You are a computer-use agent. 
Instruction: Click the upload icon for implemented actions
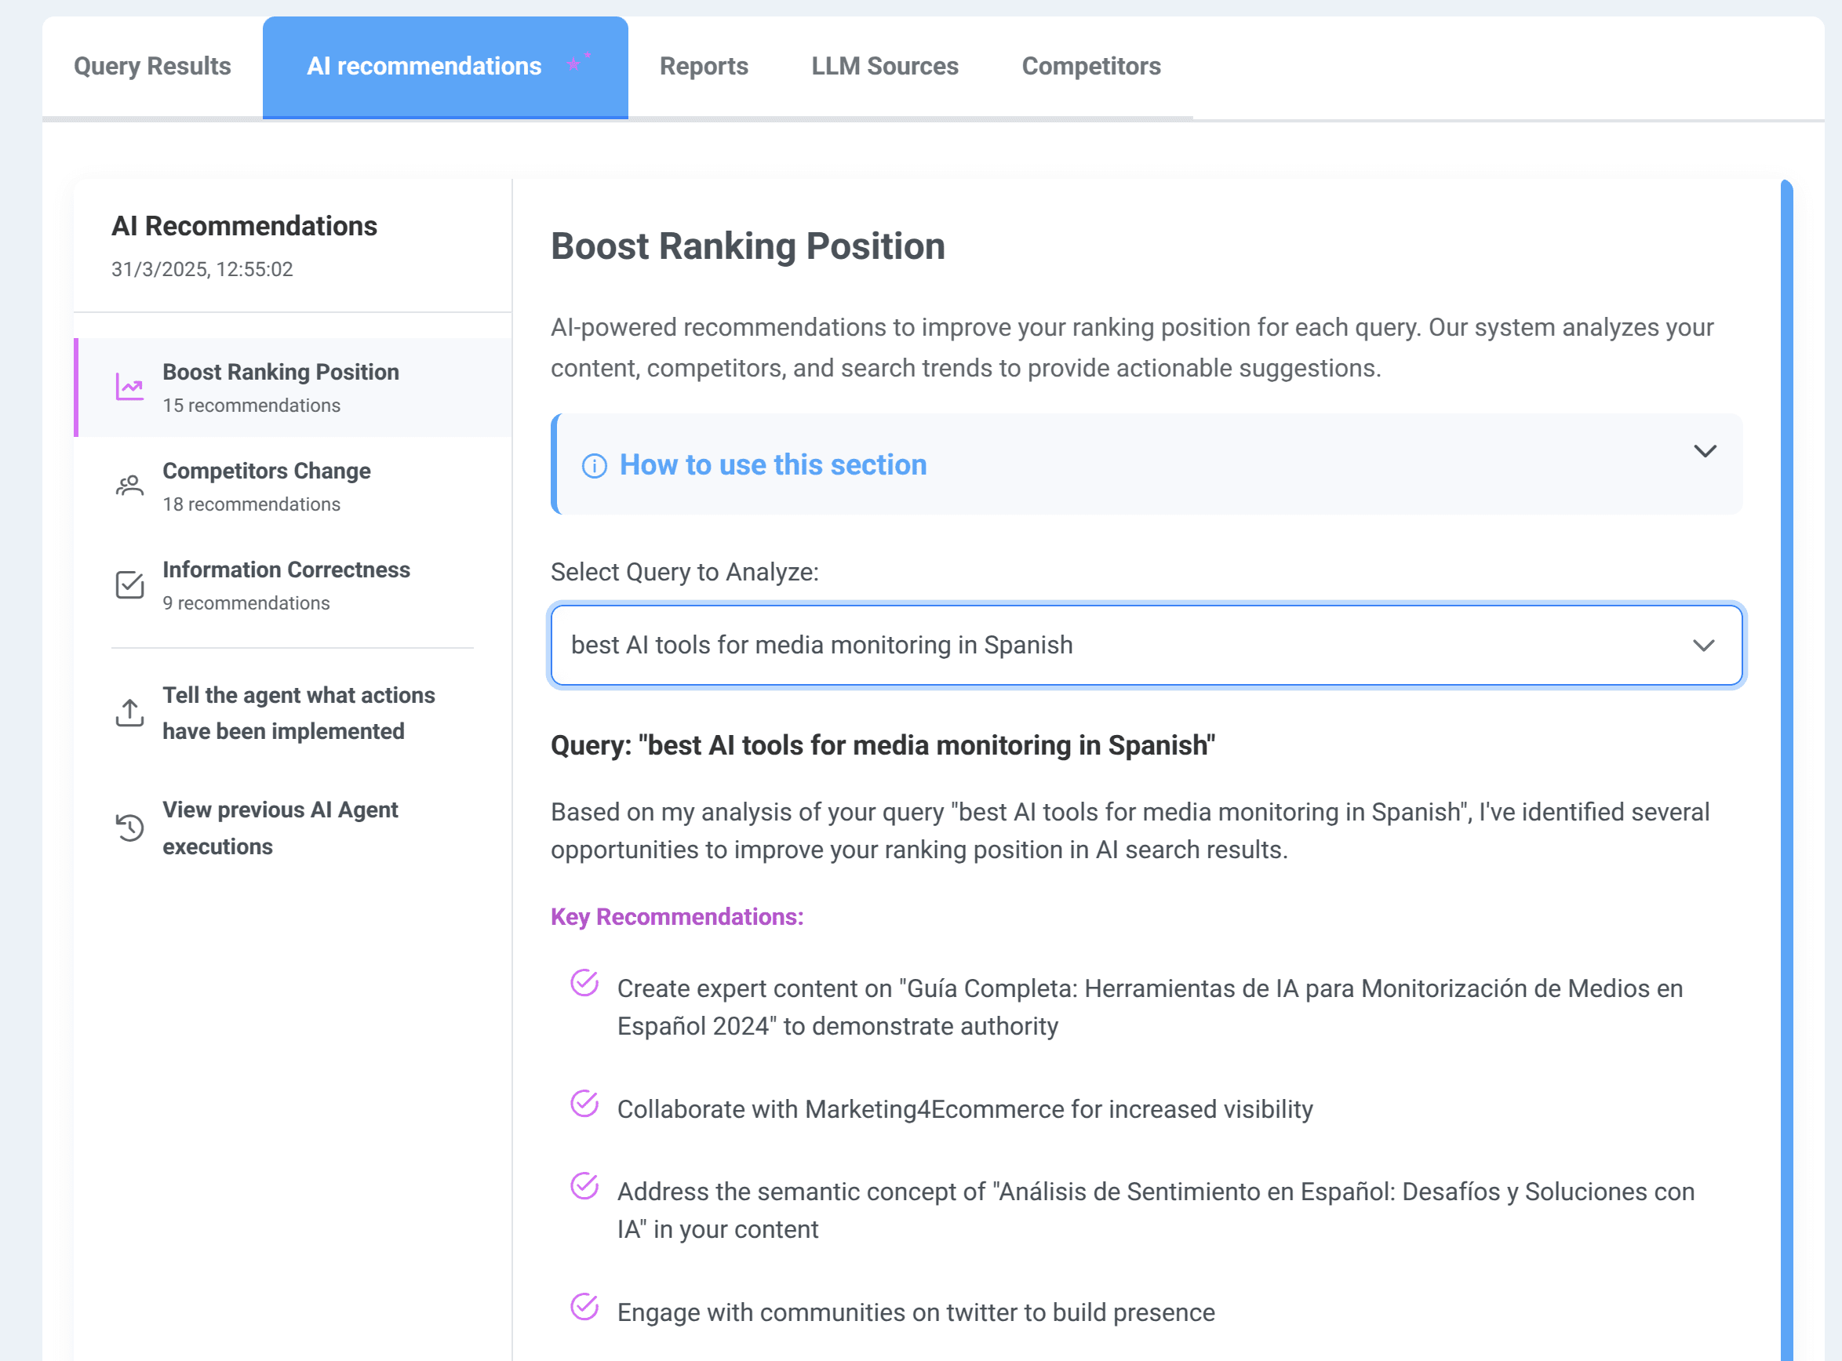(x=129, y=712)
